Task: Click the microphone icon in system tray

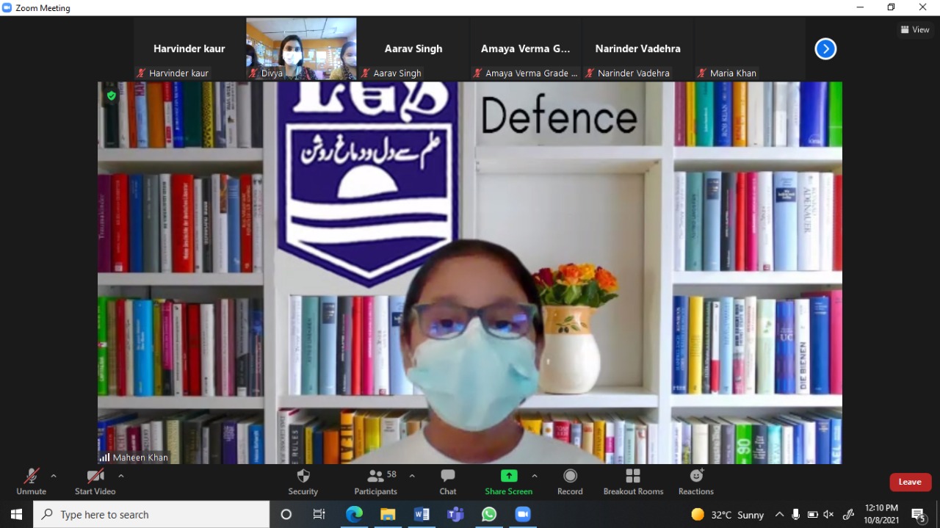Action: coord(796,515)
